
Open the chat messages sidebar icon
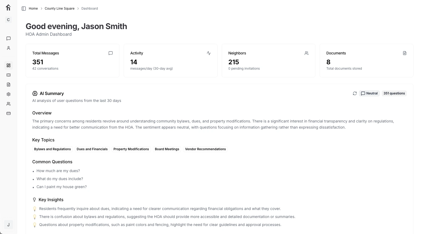click(9, 38)
